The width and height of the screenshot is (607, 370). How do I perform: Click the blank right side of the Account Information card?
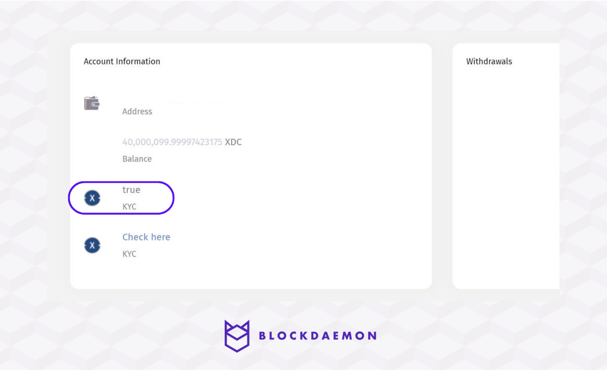tap(338, 179)
